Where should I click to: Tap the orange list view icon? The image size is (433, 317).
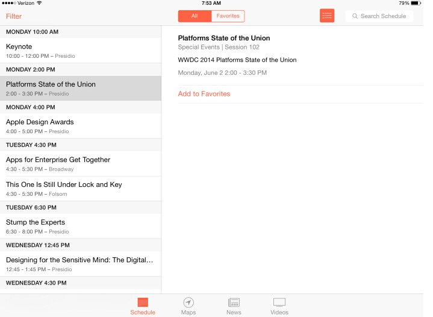coord(327,16)
